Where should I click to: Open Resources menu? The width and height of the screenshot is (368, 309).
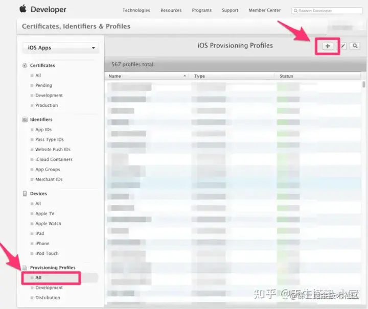coord(171,10)
